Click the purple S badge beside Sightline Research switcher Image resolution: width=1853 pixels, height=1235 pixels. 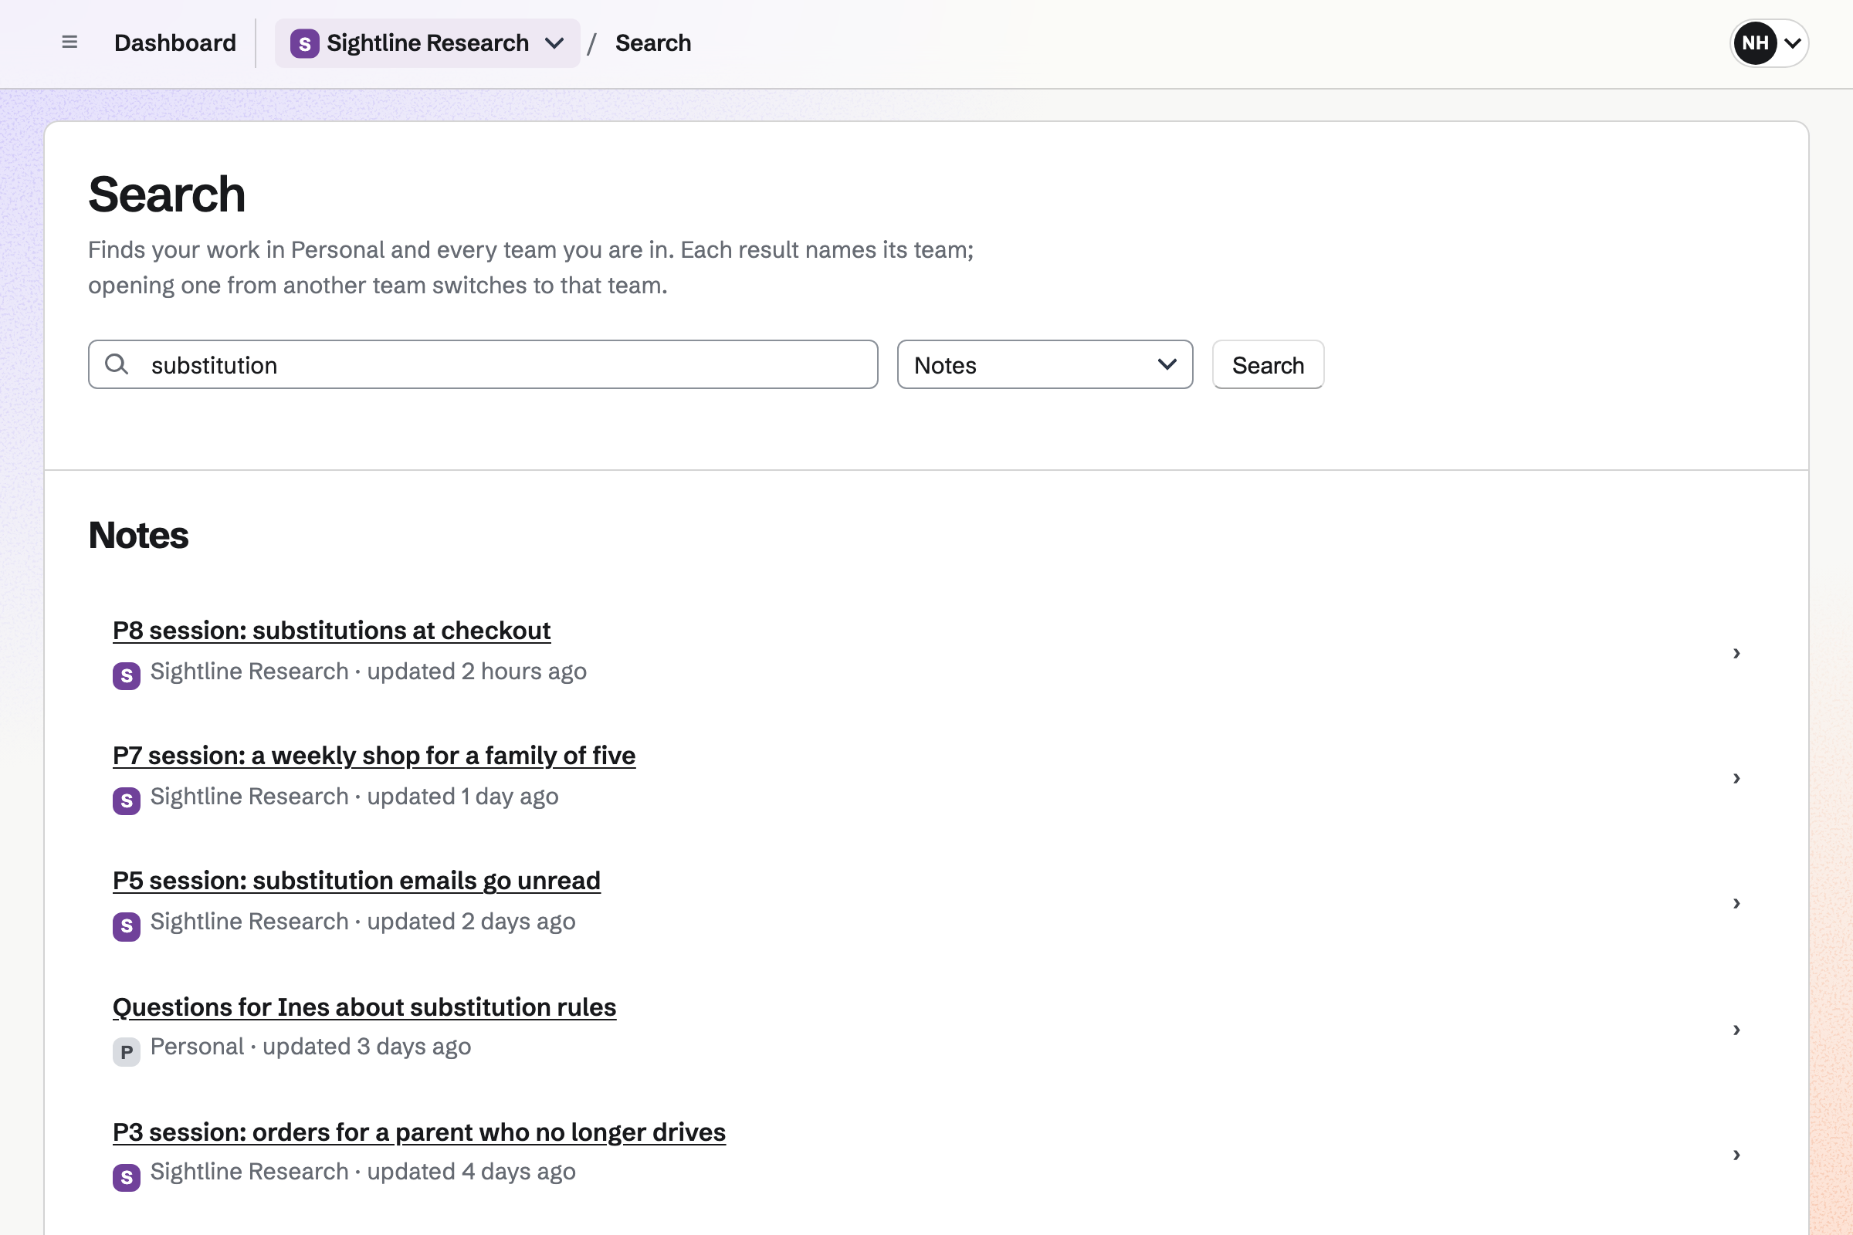click(304, 43)
